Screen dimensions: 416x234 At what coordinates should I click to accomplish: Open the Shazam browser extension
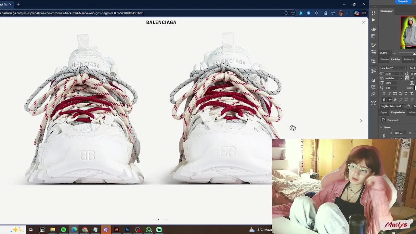308,13
